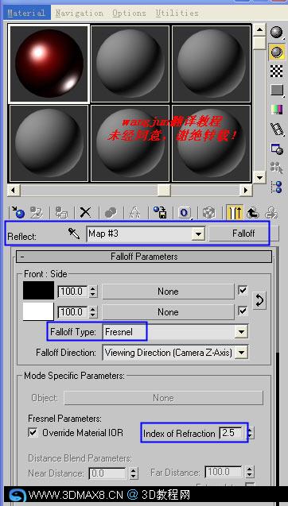Click the Make Preview film icon
The width and height of the screenshot is (288, 506).
coord(276,129)
